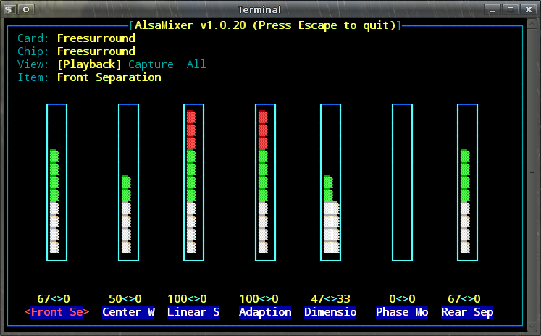
Task: Click the Dimension volume bar
Action: pos(330,182)
